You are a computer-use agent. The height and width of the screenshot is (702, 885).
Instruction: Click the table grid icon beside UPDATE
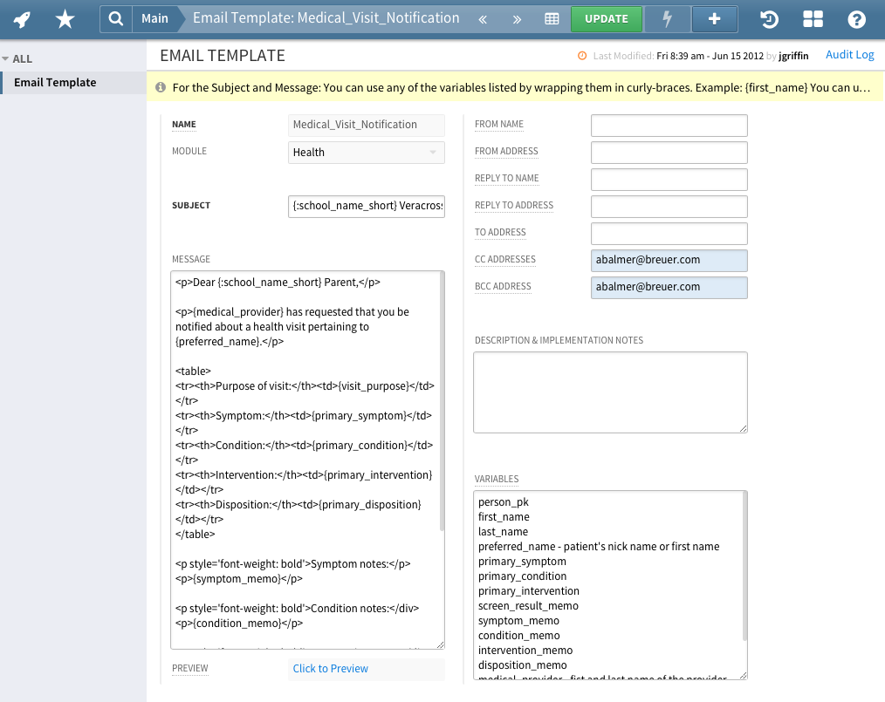[x=552, y=18]
